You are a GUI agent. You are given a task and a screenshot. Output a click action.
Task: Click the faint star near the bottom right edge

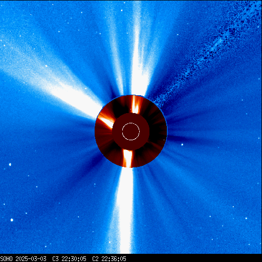point(246,218)
